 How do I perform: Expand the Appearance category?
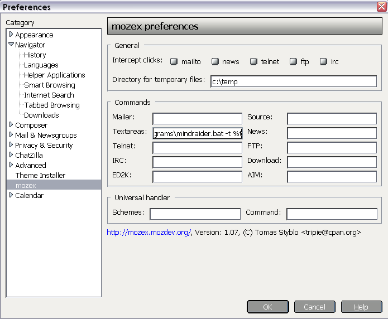click(x=11, y=34)
